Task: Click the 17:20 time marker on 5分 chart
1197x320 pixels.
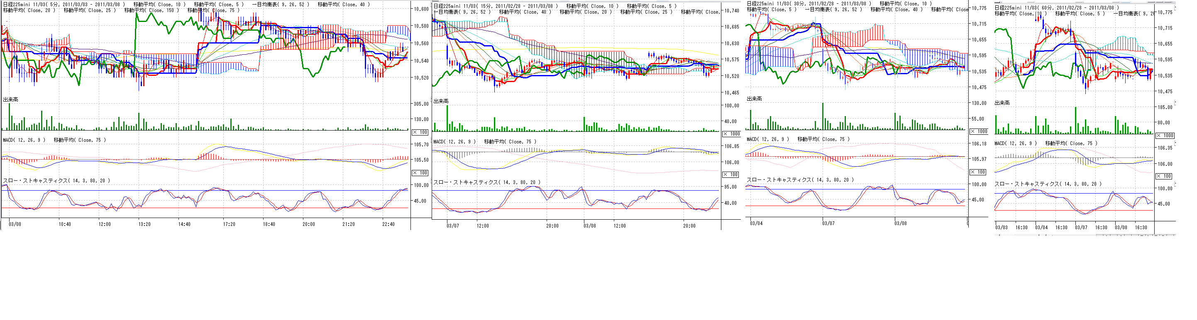Action: coord(229,225)
